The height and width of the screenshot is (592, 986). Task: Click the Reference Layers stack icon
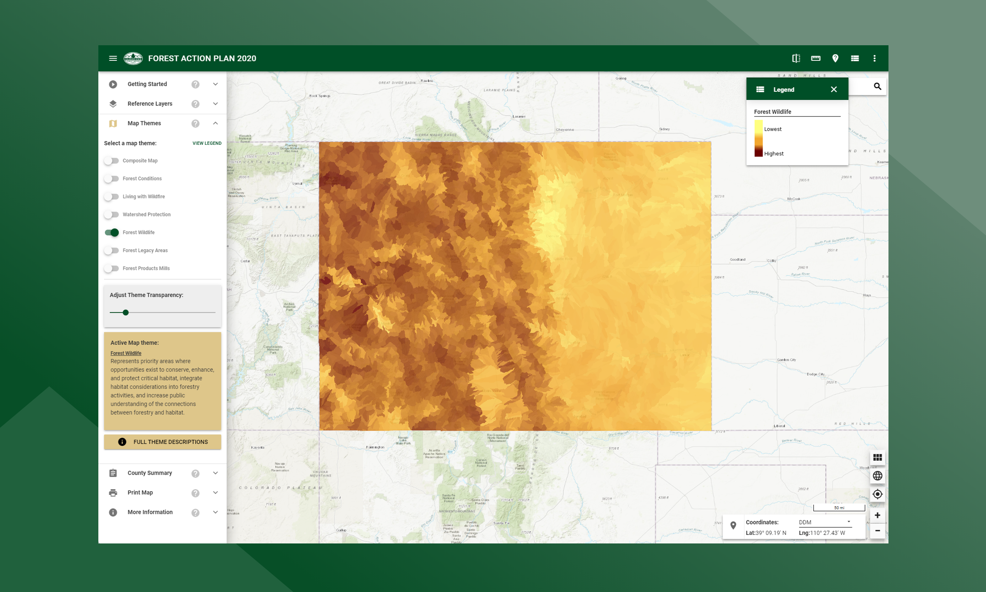point(113,104)
